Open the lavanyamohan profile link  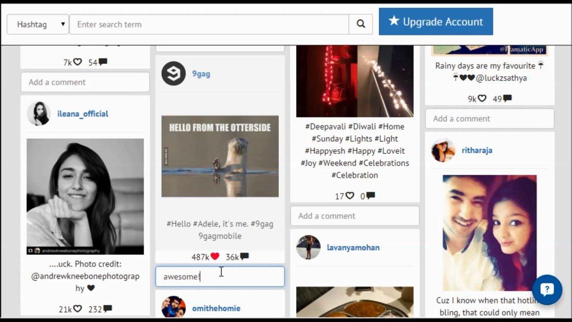(x=353, y=247)
